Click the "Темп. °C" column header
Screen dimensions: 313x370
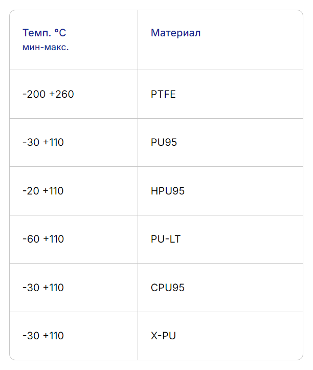44,33
